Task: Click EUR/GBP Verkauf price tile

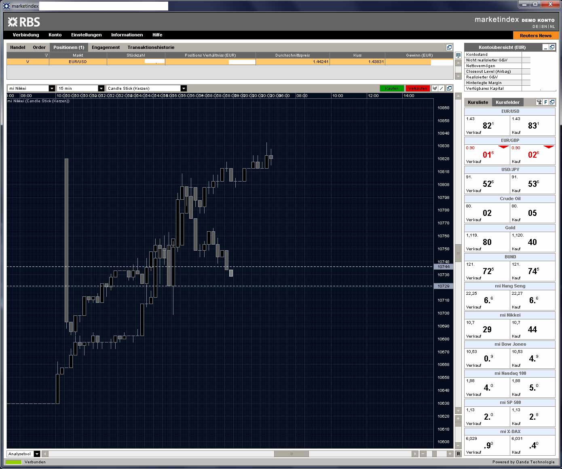Action: (487, 154)
